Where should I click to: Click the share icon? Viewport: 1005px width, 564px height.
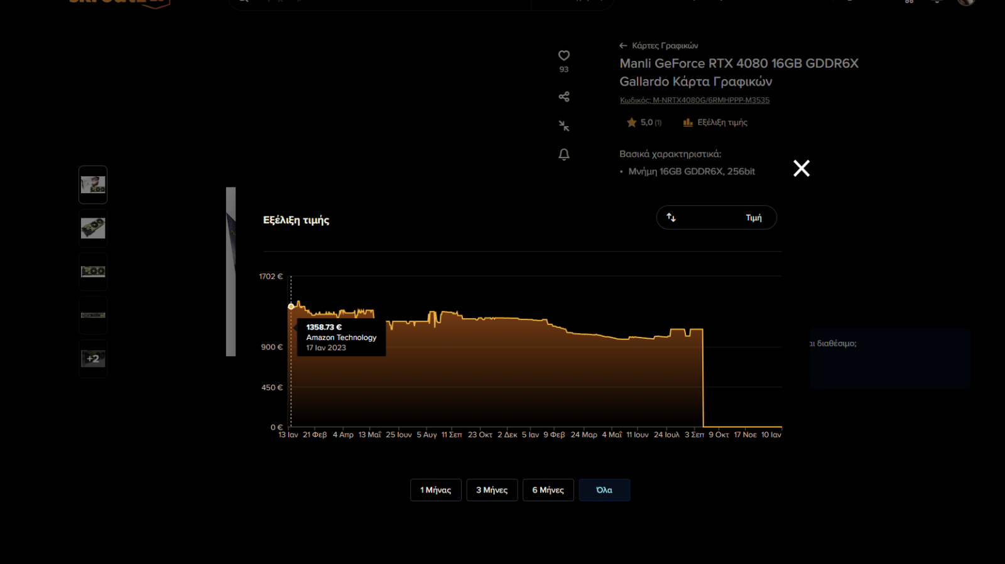564,97
